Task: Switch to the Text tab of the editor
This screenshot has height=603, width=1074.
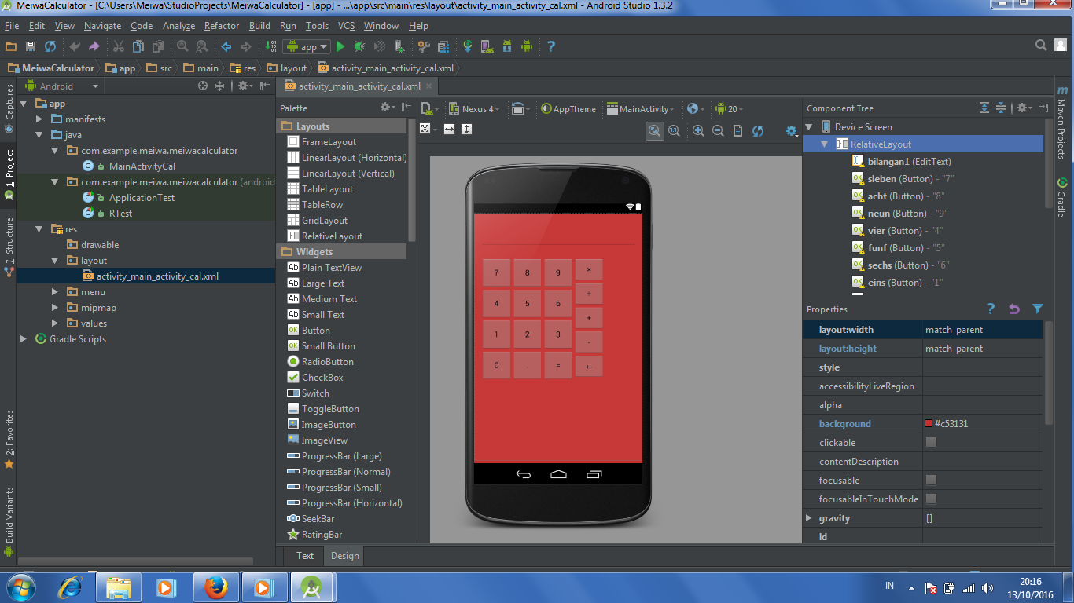Action: pyautogui.click(x=303, y=556)
